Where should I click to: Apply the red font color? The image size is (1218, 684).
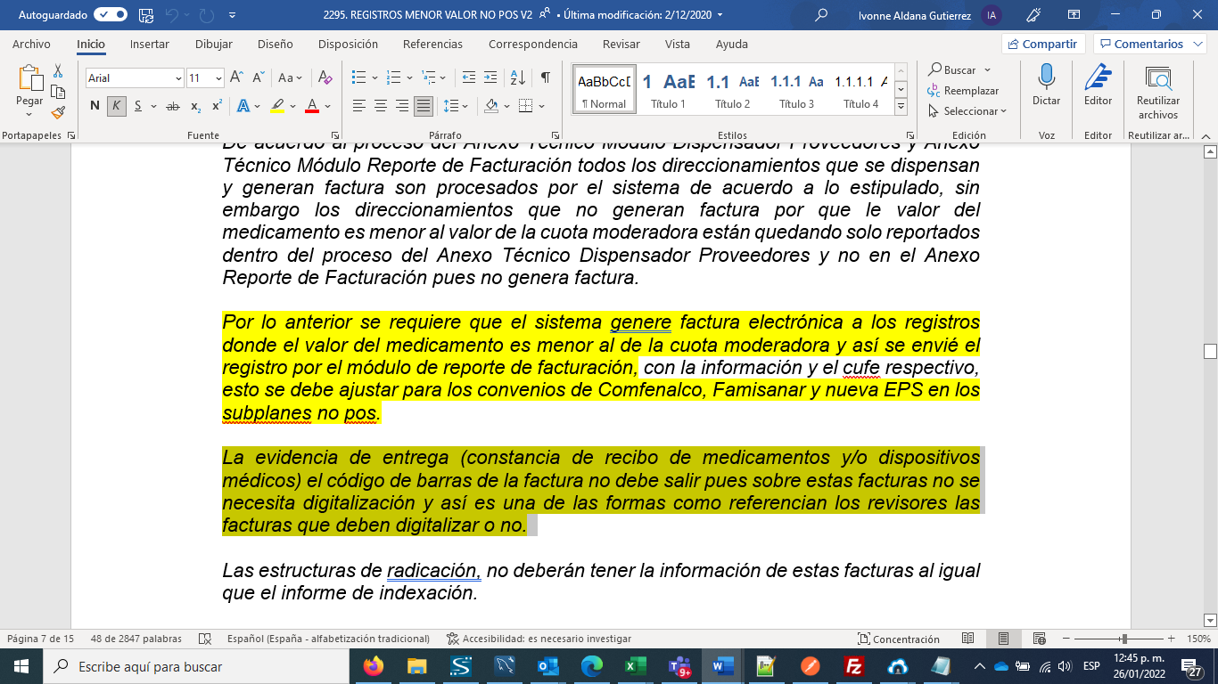[312, 106]
